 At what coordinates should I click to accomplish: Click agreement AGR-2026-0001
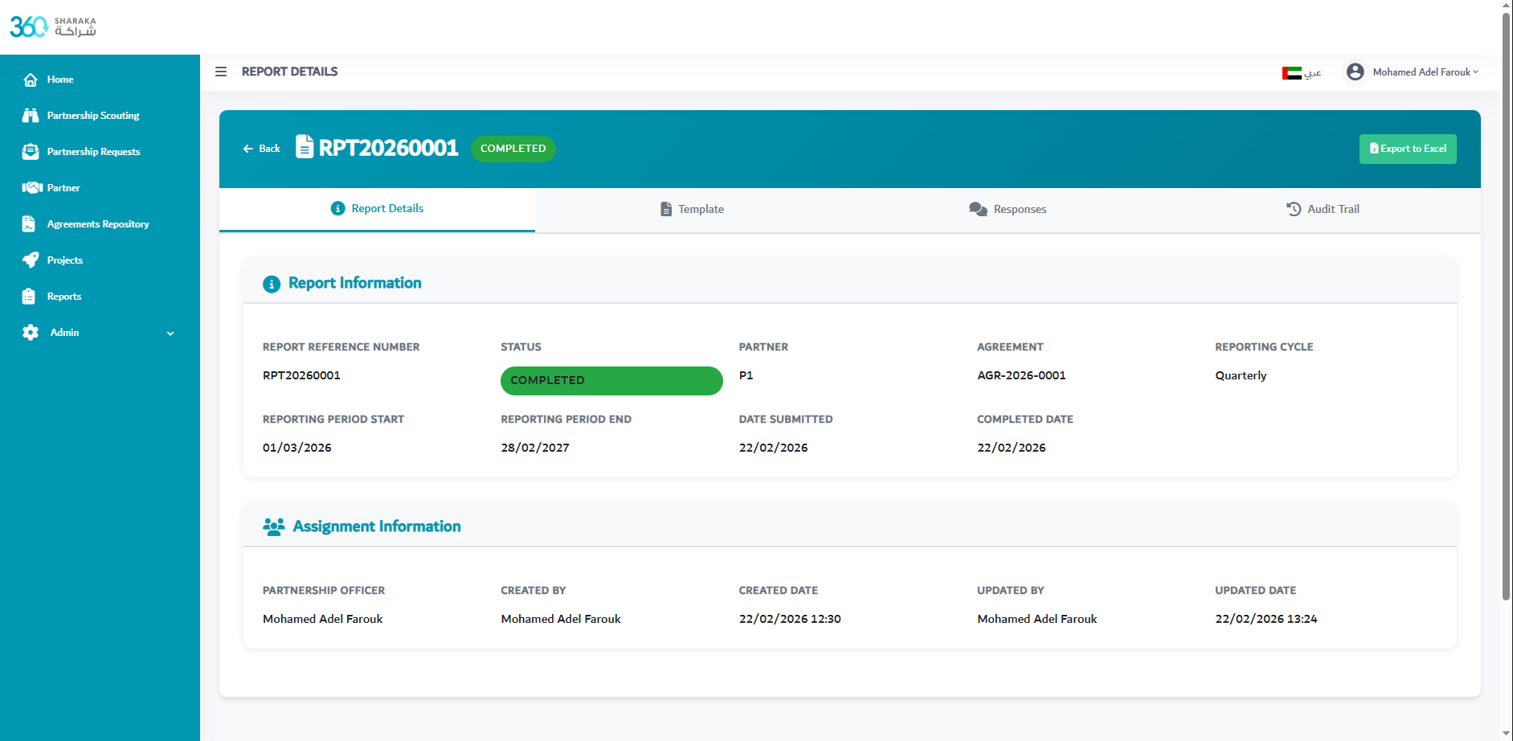1021,375
